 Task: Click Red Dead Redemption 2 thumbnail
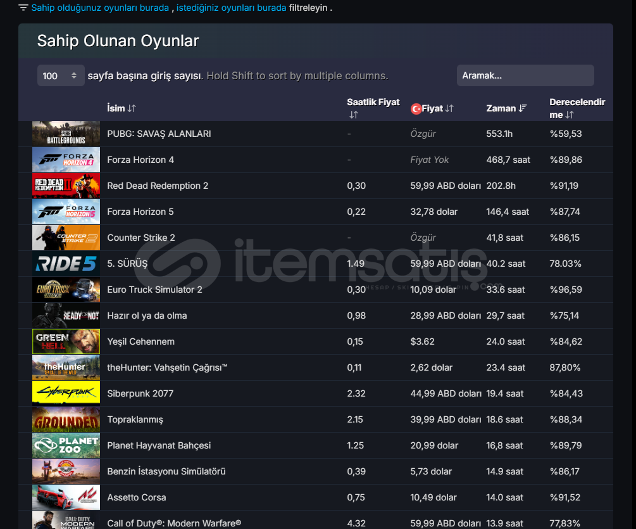pyautogui.click(x=66, y=186)
